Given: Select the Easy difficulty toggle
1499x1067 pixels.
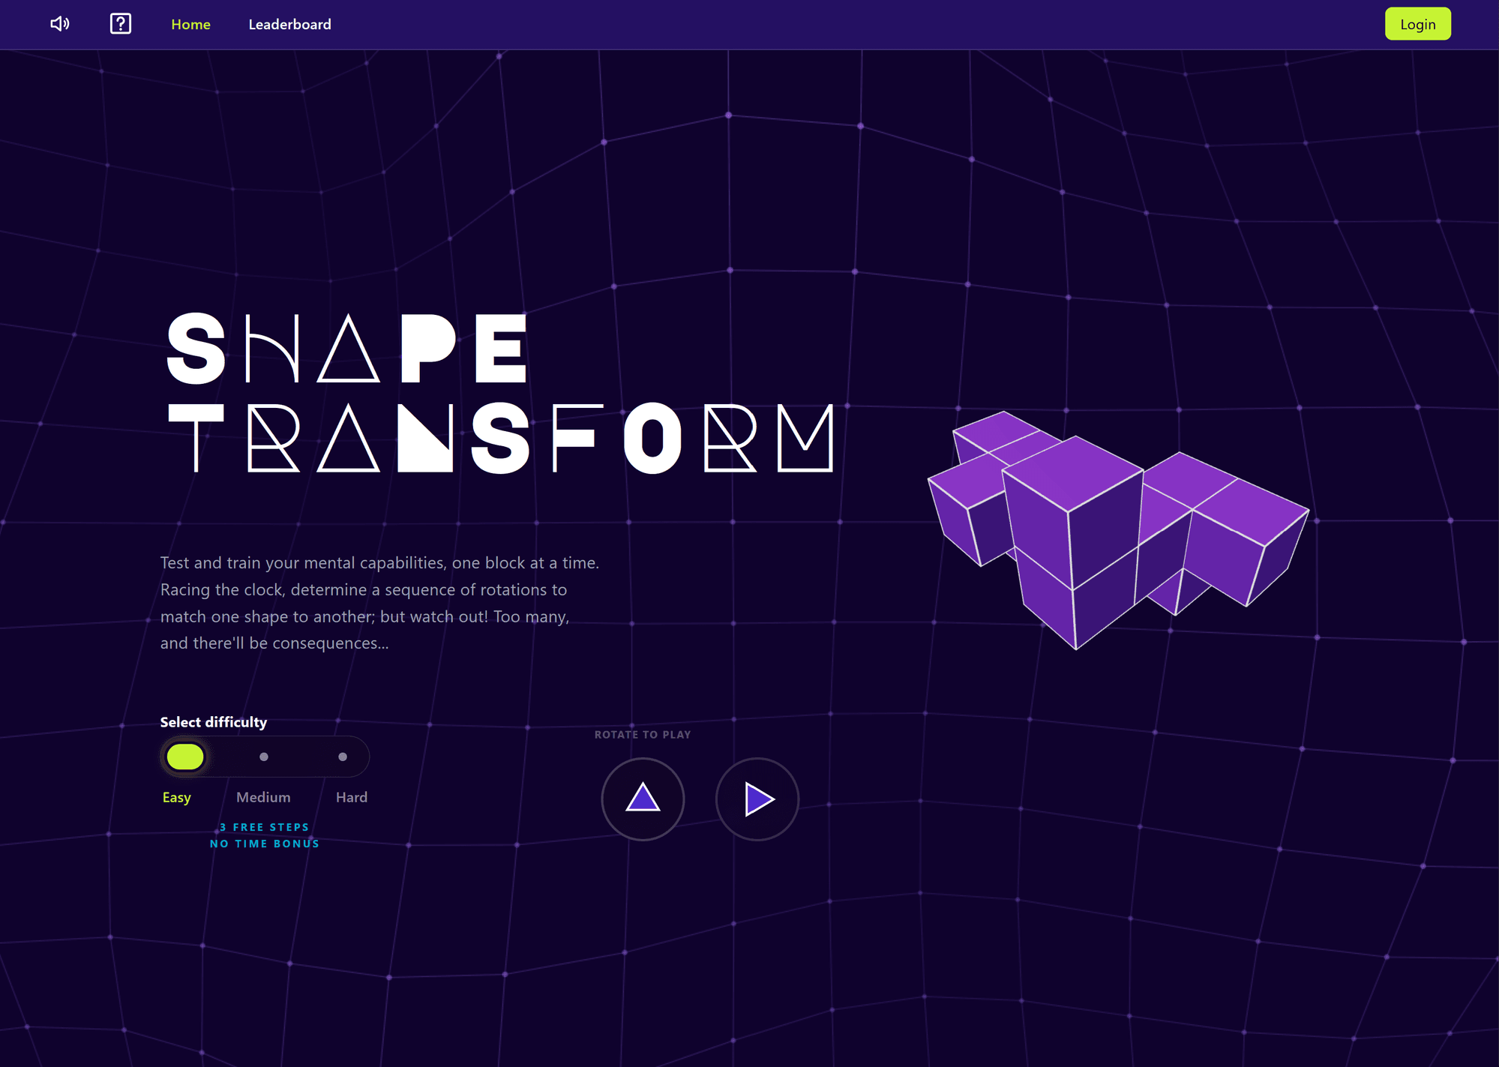Looking at the screenshot, I should 185,757.
